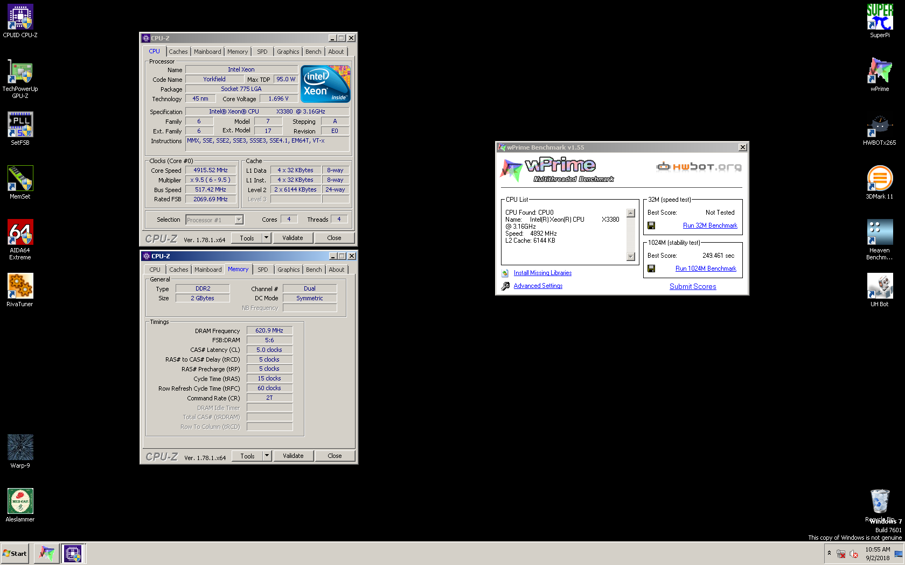Click the CPU-Z taskbar button
Screen dimensions: 905x565
pos(73,553)
